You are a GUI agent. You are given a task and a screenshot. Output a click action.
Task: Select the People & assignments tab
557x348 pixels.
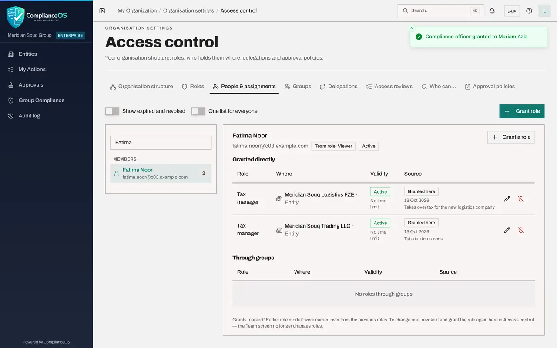pyautogui.click(x=244, y=87)
